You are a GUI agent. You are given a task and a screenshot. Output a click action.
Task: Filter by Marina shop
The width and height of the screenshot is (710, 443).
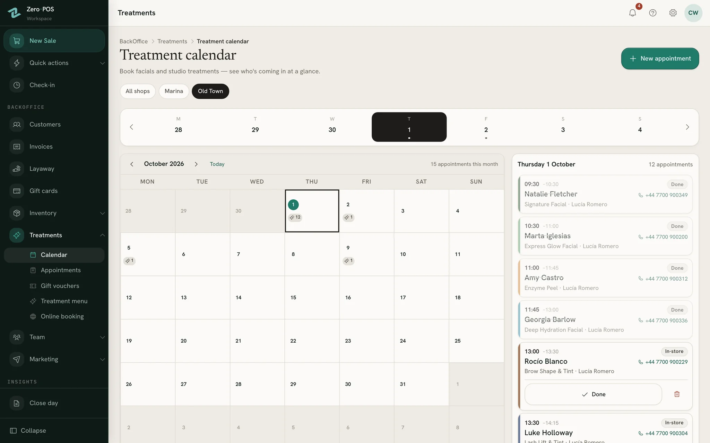click(174, 91)
